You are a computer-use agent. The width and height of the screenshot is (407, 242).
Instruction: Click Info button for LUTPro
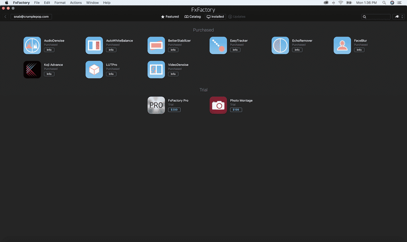tap(111, 74)
